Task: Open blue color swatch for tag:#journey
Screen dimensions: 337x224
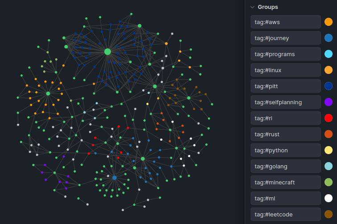Action: click(x=329, y=38)
